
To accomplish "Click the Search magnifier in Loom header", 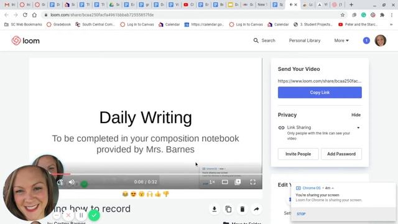I will (256, 40).
